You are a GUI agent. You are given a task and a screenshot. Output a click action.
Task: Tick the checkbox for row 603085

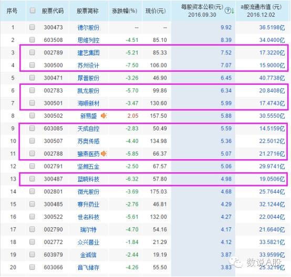point(32,128)
